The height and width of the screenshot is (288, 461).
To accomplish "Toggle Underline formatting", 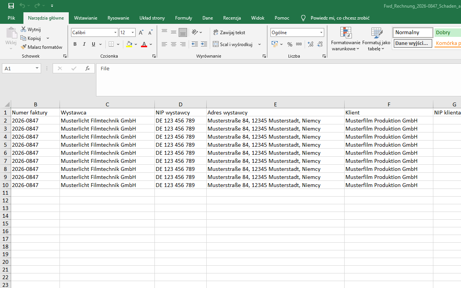I will 93,44.
